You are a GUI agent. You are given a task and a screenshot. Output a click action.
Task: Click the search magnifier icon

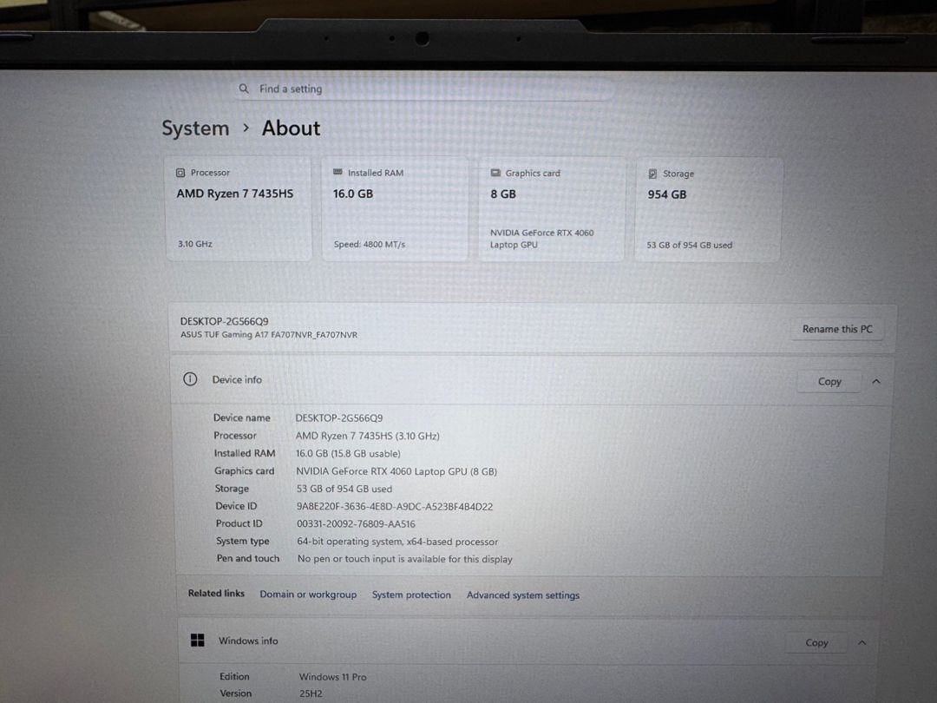pos(244,89)
